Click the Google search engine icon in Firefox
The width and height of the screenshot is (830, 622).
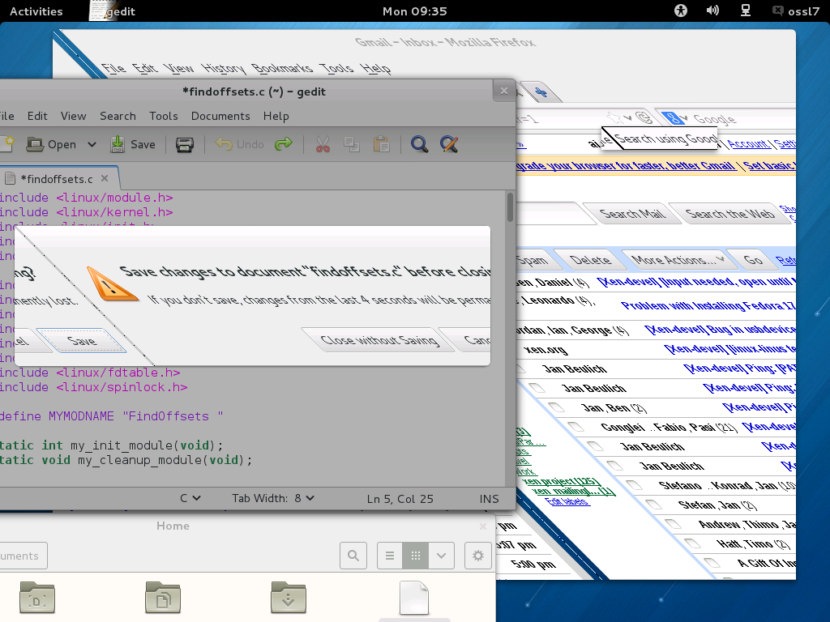(x=674, y=118)
